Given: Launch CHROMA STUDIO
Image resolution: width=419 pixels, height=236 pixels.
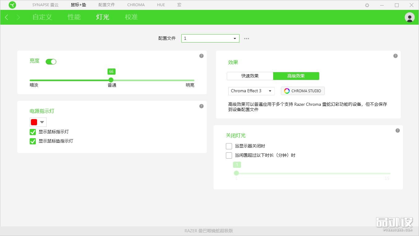Looking at the screenshot, I should tap(302, 91).
